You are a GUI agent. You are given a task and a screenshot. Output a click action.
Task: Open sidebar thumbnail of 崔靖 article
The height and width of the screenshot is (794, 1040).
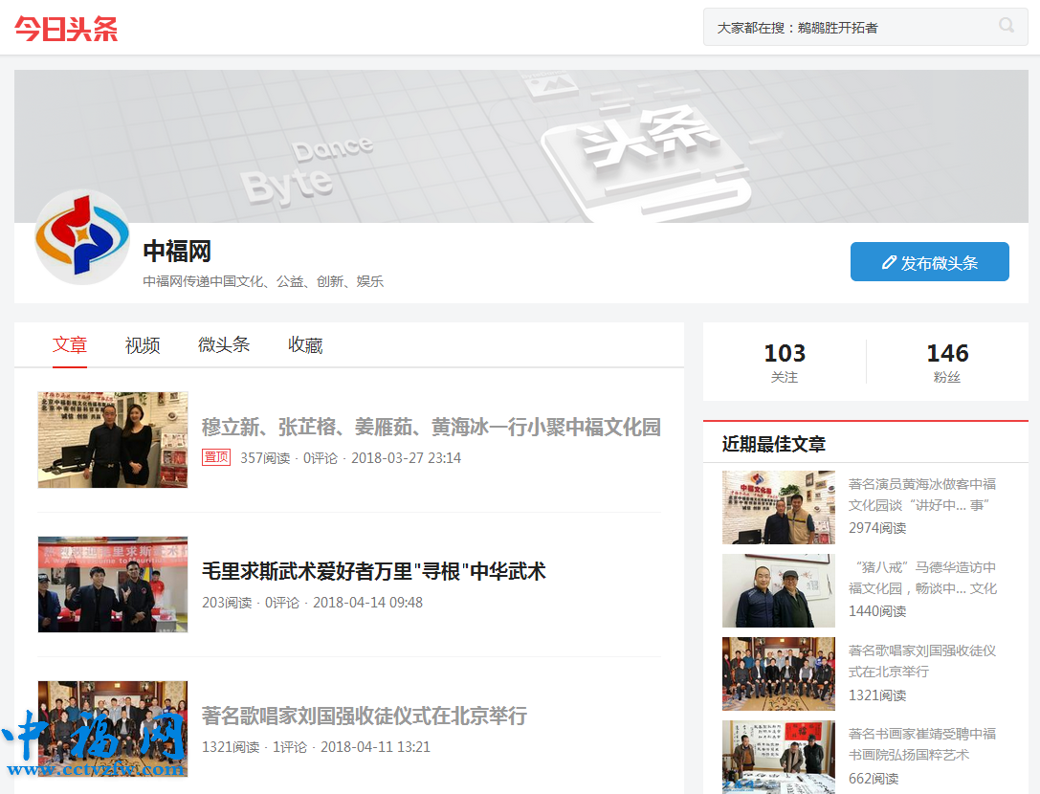point(779,758)
